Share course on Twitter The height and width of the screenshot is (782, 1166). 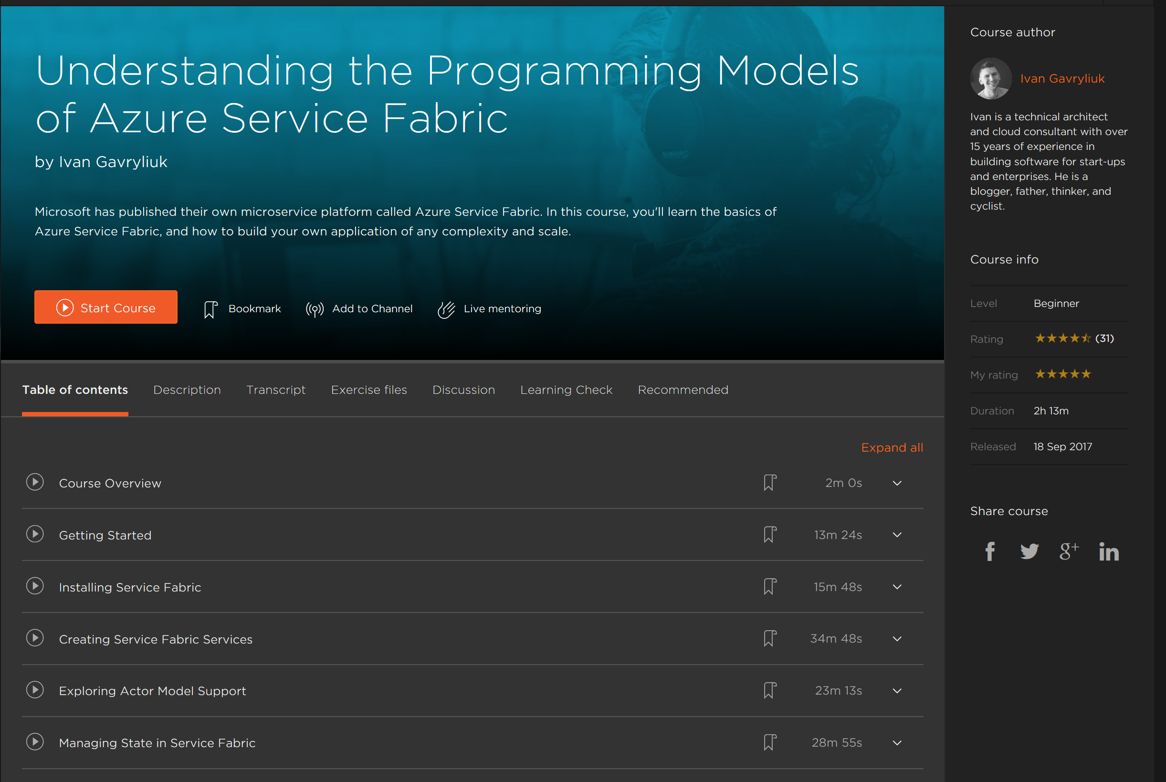point(1029,551)
